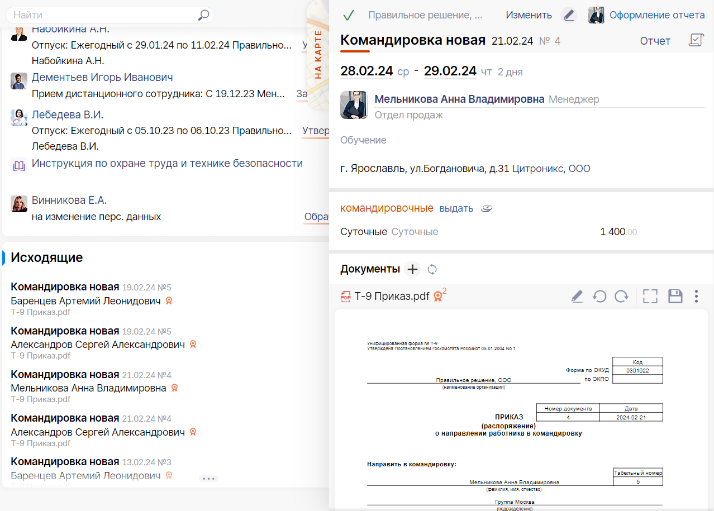The height and width of the screenshot is (511, 714).
Task: Open the Отчет report icon
Action: click(x=696, y=40)
